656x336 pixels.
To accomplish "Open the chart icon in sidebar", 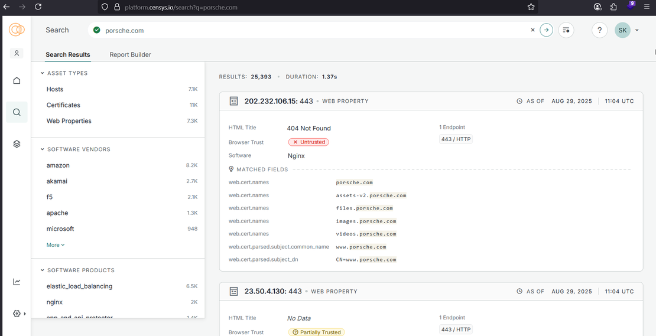I will pos(17,282).
